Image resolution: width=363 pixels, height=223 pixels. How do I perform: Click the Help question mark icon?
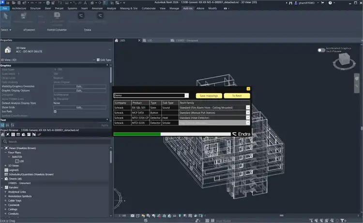click(330, 3)
